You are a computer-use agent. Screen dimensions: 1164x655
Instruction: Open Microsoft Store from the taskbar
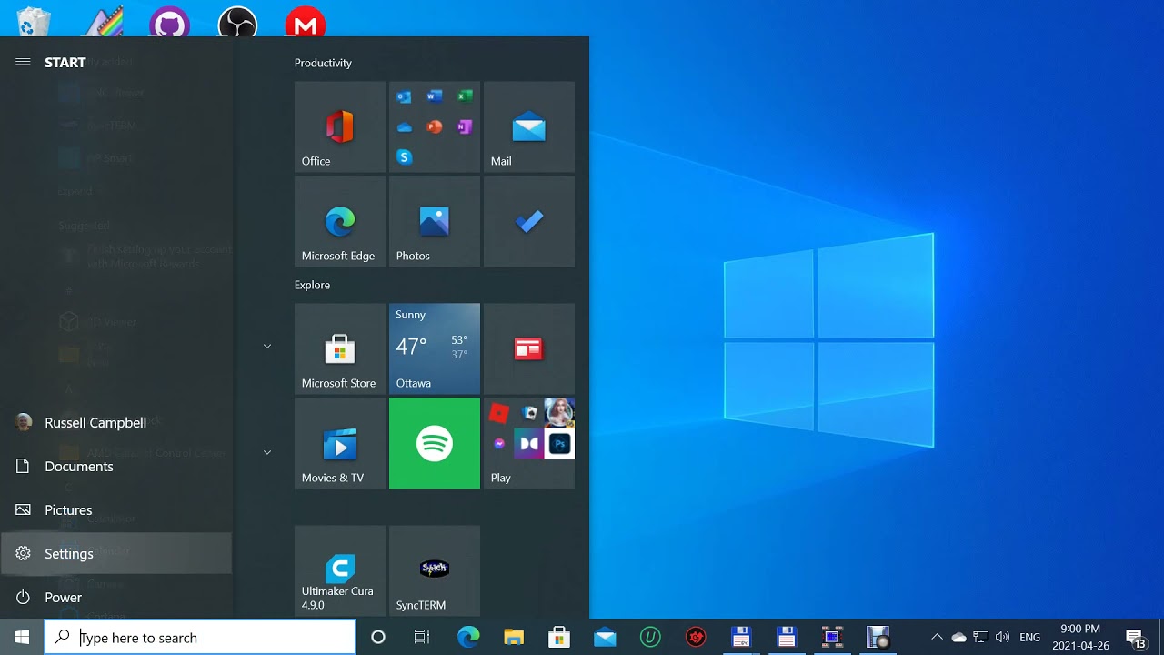[x=559, y=637]
